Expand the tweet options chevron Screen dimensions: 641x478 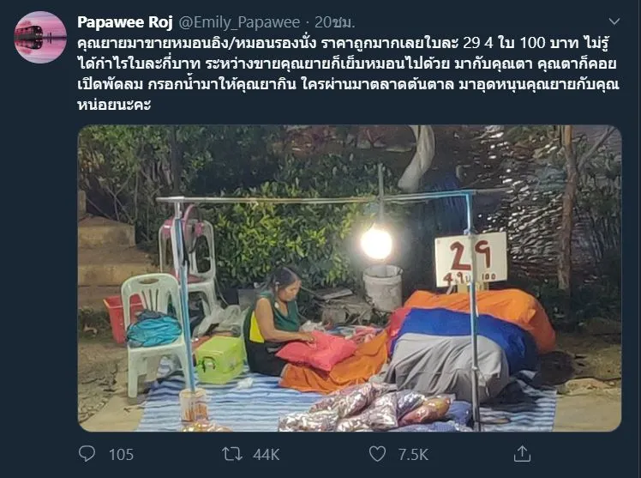(x=614, y=21)
